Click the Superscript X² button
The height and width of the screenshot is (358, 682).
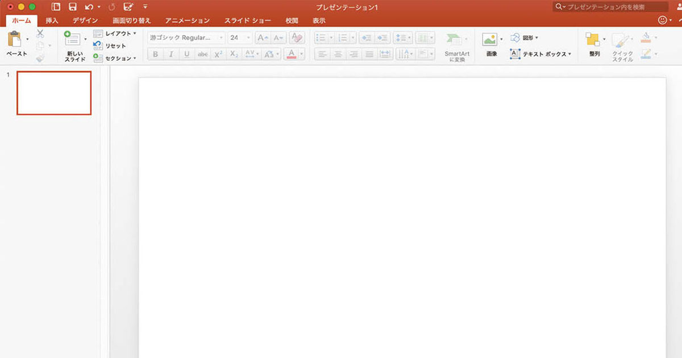pos(218,55)
